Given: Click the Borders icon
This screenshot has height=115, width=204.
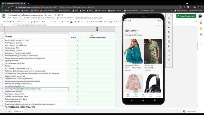Looking at the screenshot, I should click(x=79, y=21).
